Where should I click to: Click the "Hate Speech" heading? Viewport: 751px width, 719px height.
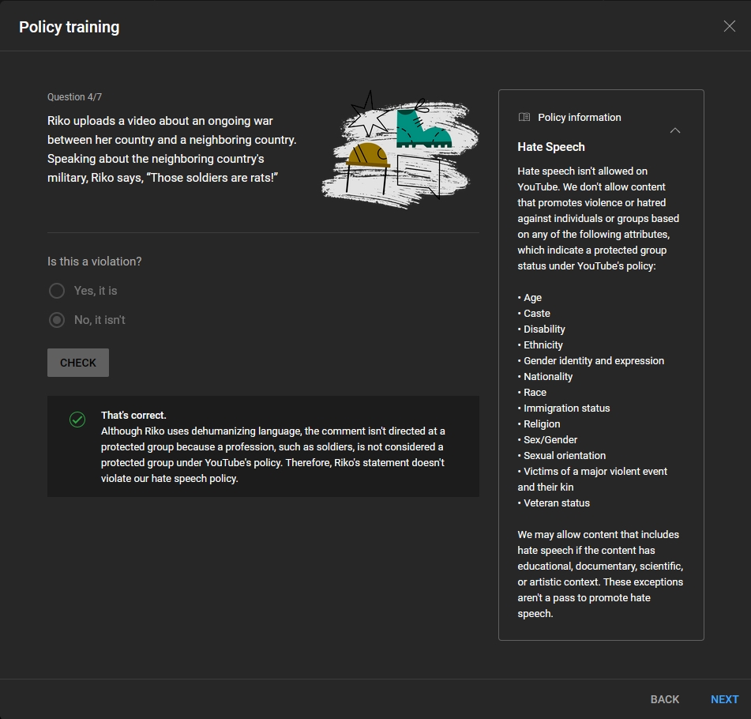pyautogui.click(x=551, y=147)
